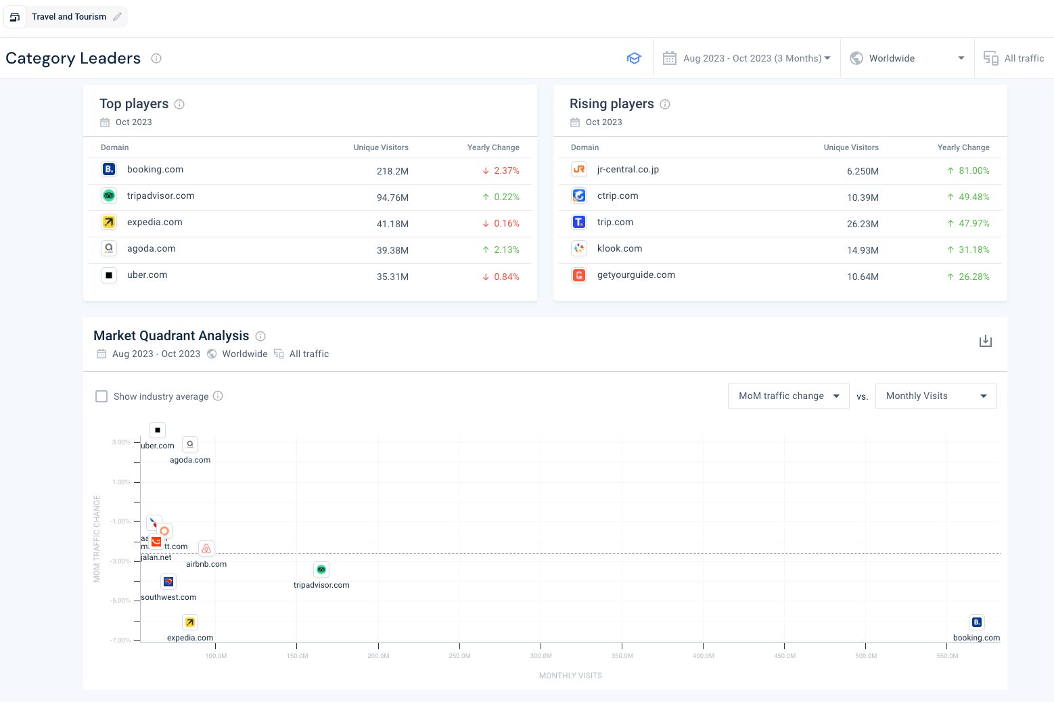Screen dimensions: 1054x702
Task: Click the graduation cap learning icon
Action: (634, 58)
